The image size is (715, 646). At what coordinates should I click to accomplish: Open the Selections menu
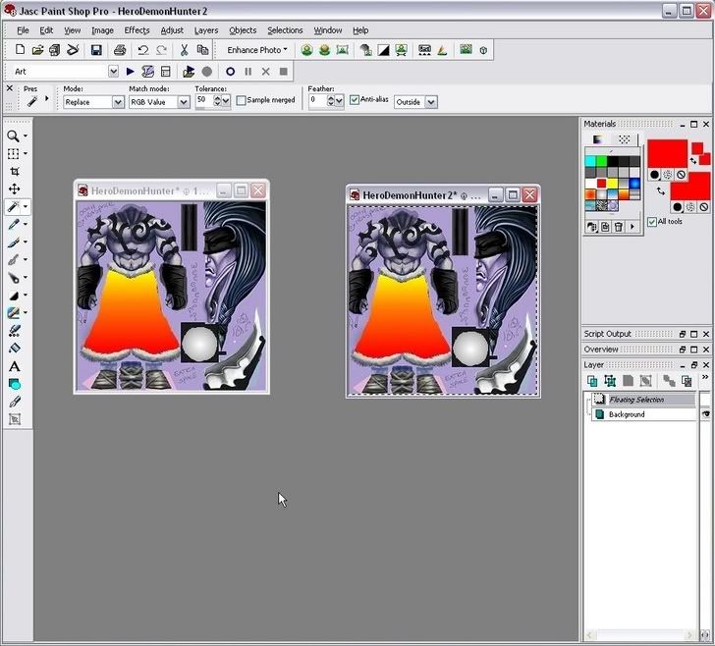click(285, 30)
